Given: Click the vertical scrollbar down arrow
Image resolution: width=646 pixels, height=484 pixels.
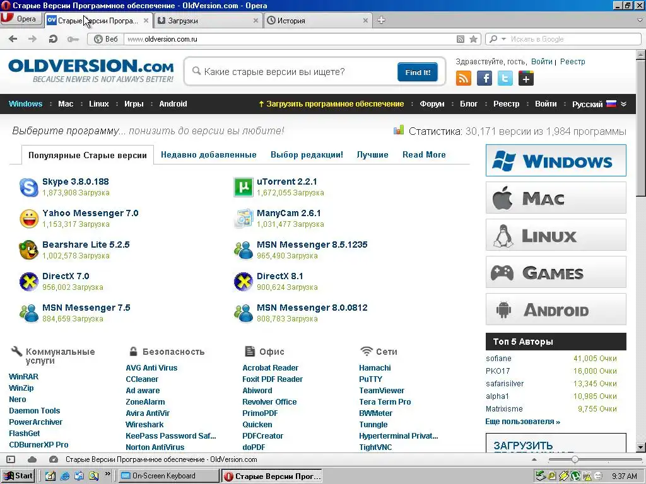Looking at the screenshot, I should click(x=641, y=447).
